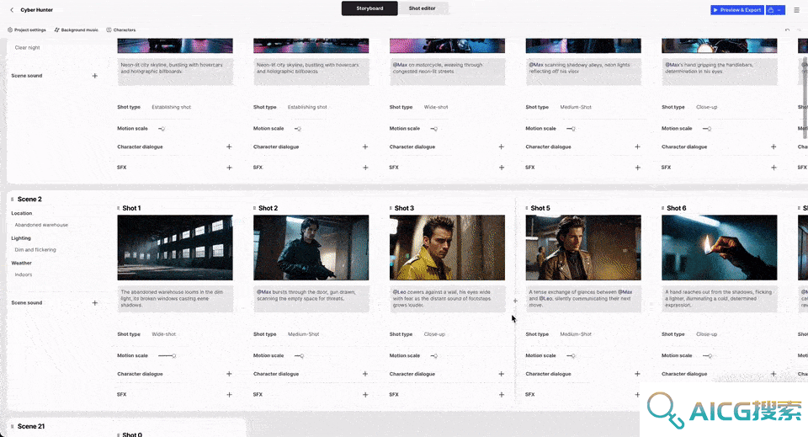808x437 pixels.
Task: Go back using the arrow beside Cyber Hunter
Action: [12, 10]
